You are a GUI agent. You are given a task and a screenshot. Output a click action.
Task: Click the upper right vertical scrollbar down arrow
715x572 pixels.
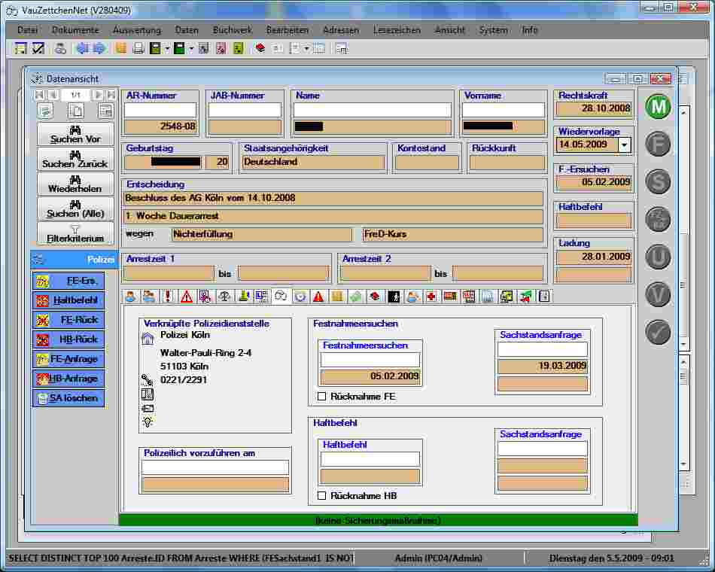683,344
